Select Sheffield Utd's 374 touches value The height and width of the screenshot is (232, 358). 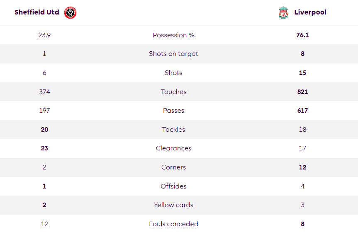point(44,92)
